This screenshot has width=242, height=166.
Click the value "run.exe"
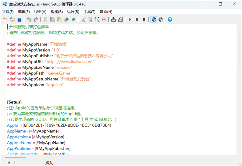63,67
